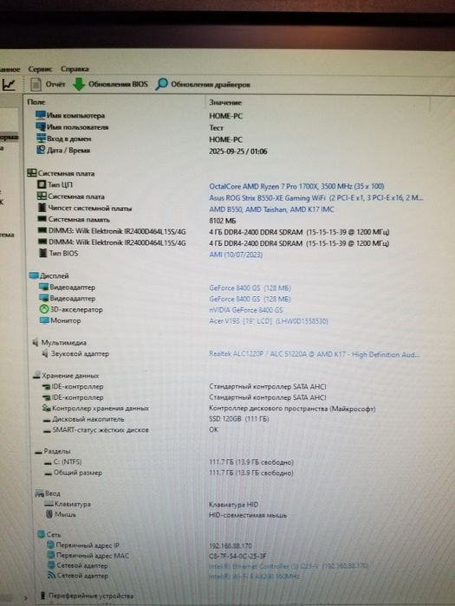Click the Ввод section icon
Viewport: 455px width, 606px height.
(40, 493)
